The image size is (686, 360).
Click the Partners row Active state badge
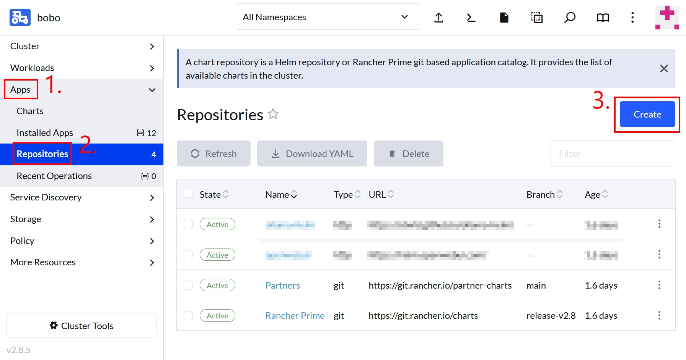pos(217,285)
